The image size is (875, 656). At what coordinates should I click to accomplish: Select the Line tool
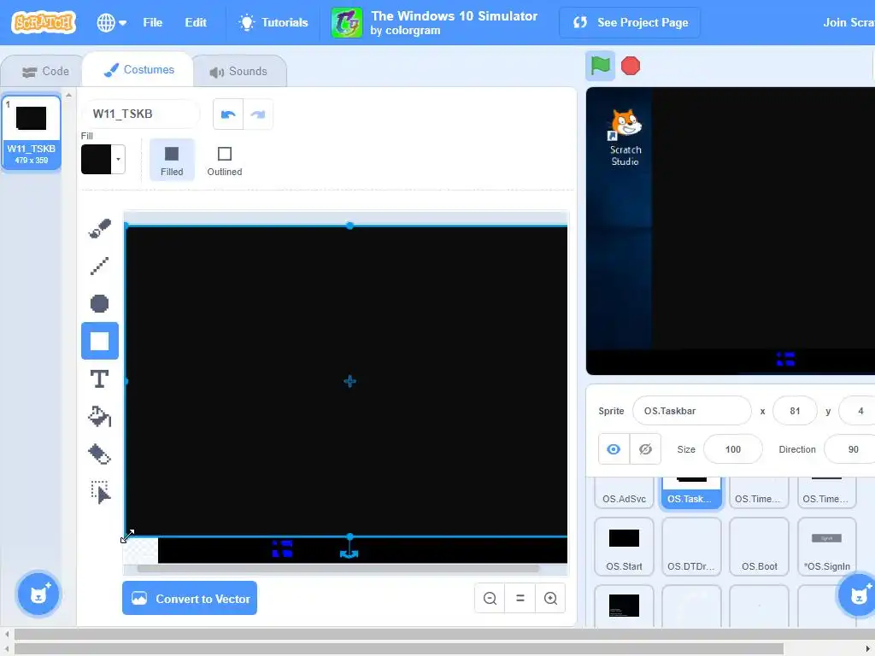point(100,266)
